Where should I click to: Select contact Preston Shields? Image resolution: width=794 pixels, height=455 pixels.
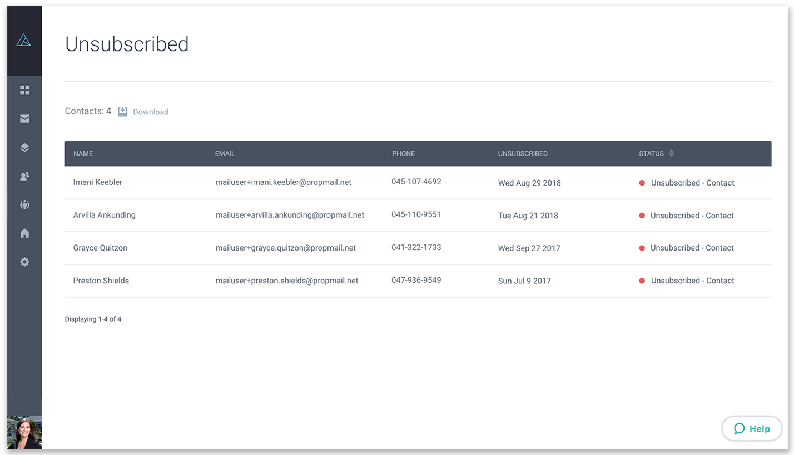101,281
